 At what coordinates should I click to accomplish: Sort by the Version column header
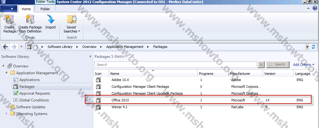click(278, 73)
